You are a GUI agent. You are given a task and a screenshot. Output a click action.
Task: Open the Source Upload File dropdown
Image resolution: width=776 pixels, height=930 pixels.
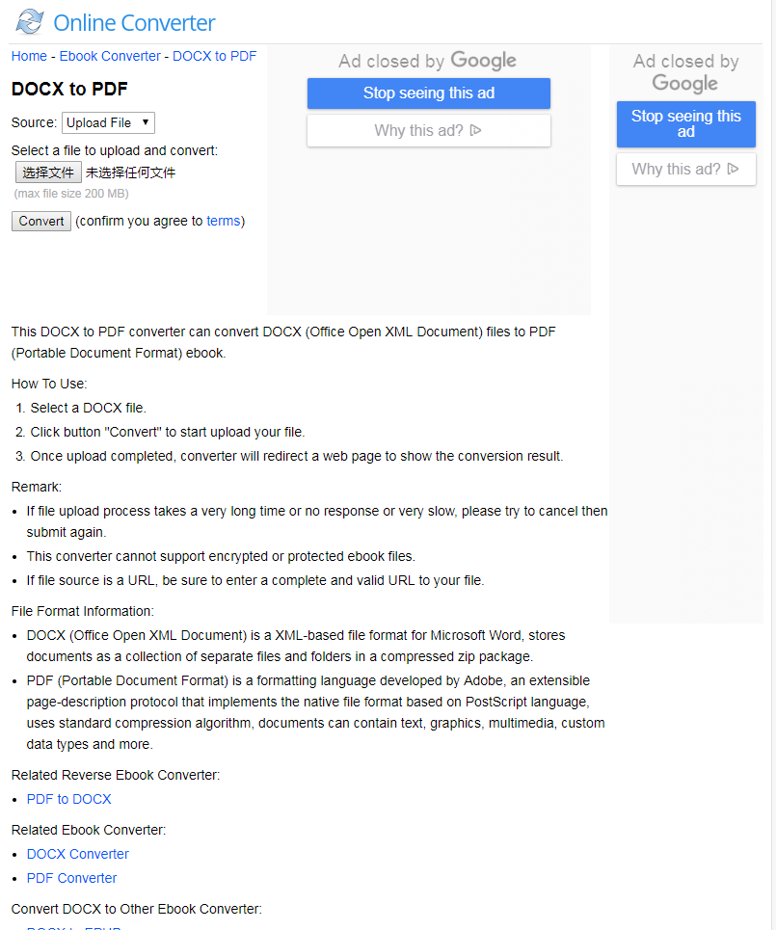click(x=108, y=122)
